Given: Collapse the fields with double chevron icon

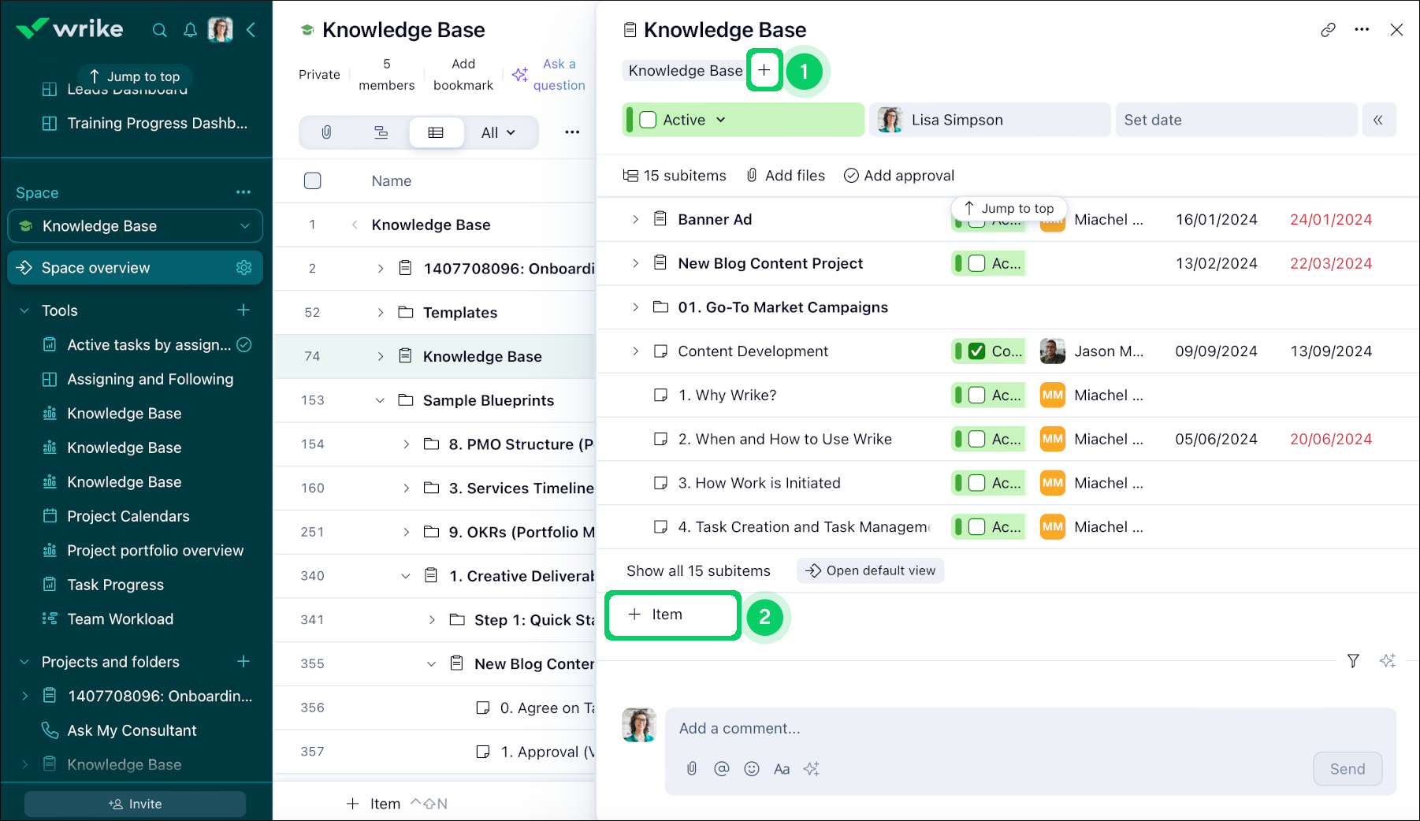Looking at the screenshot, I should tap(1378, 120).
